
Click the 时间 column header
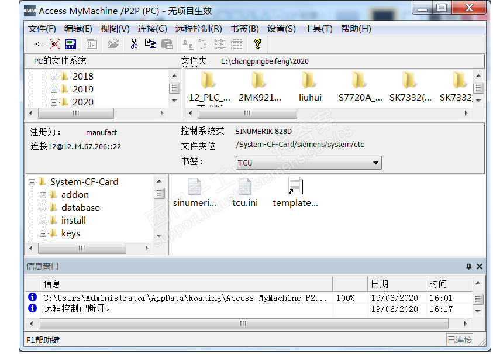pyautogui.click(x=449, y=284)
